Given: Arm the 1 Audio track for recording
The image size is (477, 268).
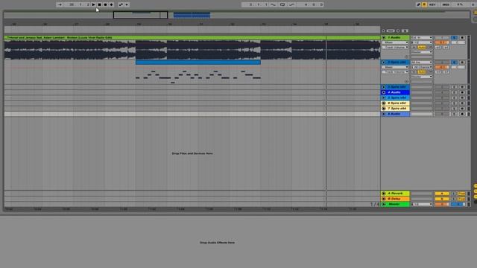Looking at the screenshot, I should click(462, 37).
